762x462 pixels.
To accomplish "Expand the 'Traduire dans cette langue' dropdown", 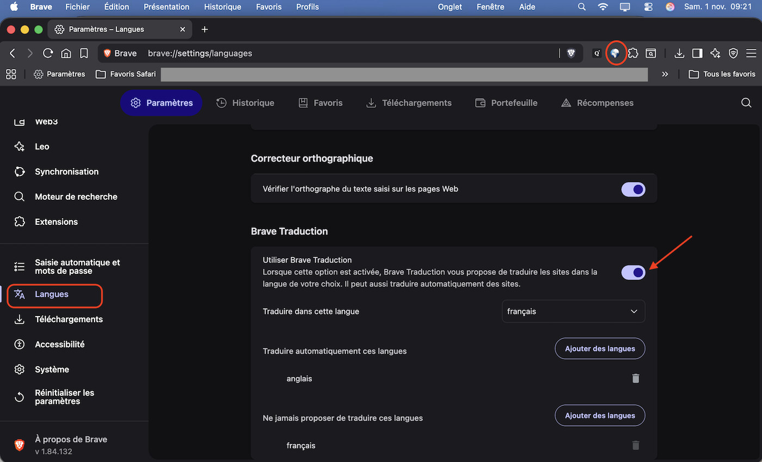I will click(x=573, y=311).
